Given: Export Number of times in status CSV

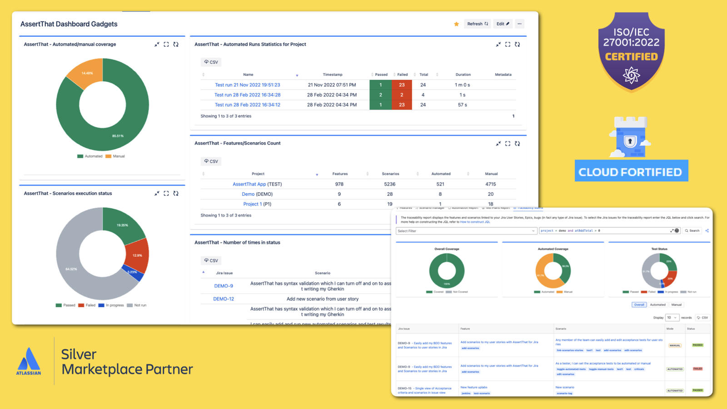Looking at the screenshot, I should 211,260.
